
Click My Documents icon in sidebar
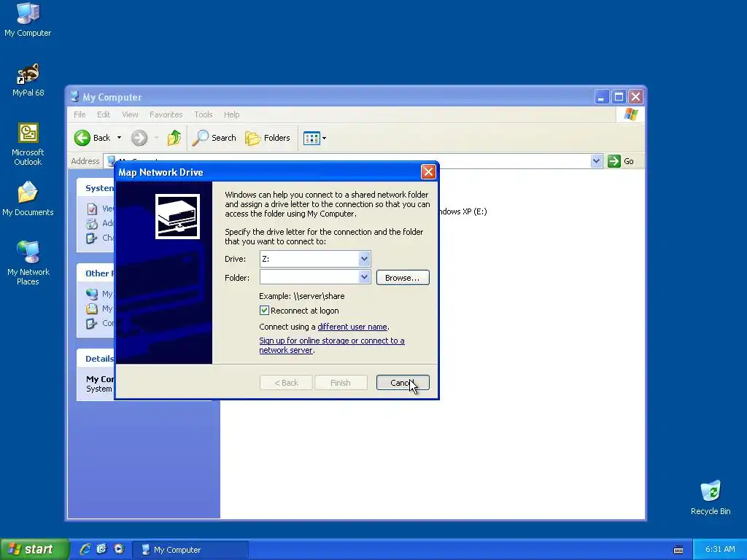point(92,308)
